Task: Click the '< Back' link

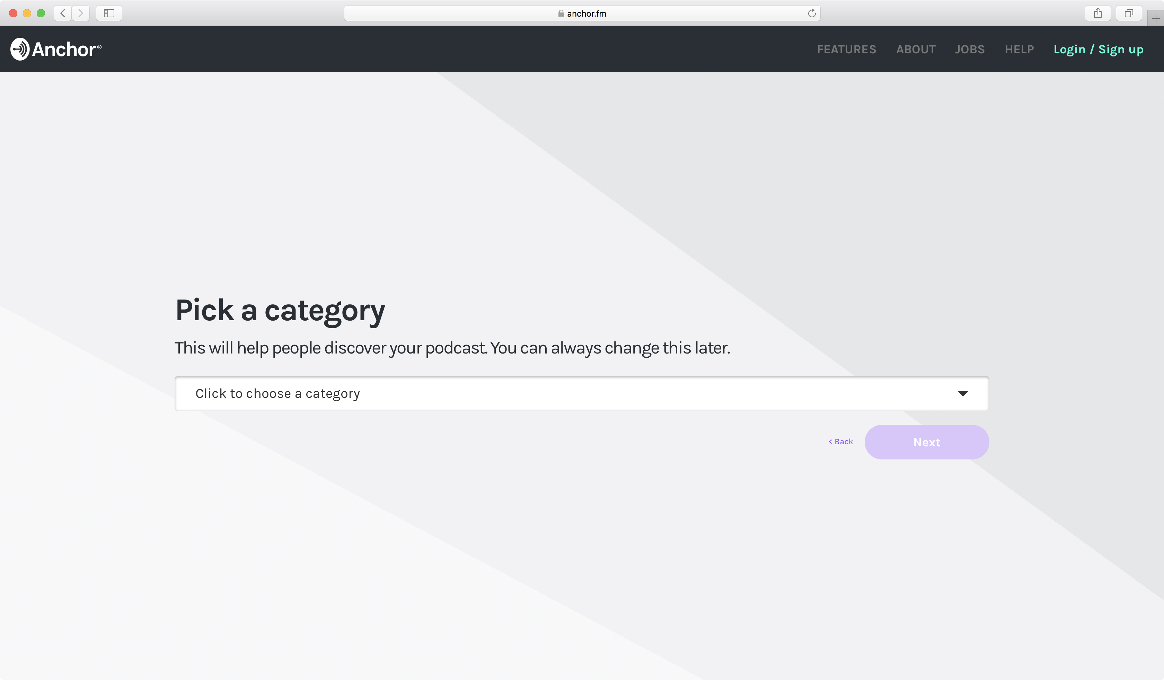Action: click(x=841, y=442)
